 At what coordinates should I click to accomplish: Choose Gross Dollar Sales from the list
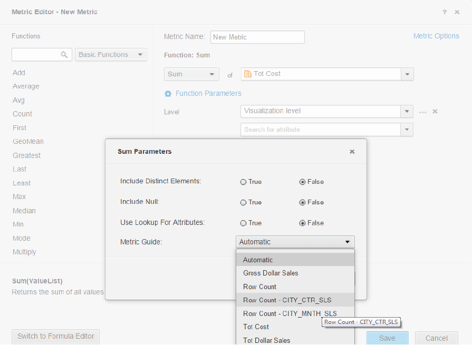point(271,273)
